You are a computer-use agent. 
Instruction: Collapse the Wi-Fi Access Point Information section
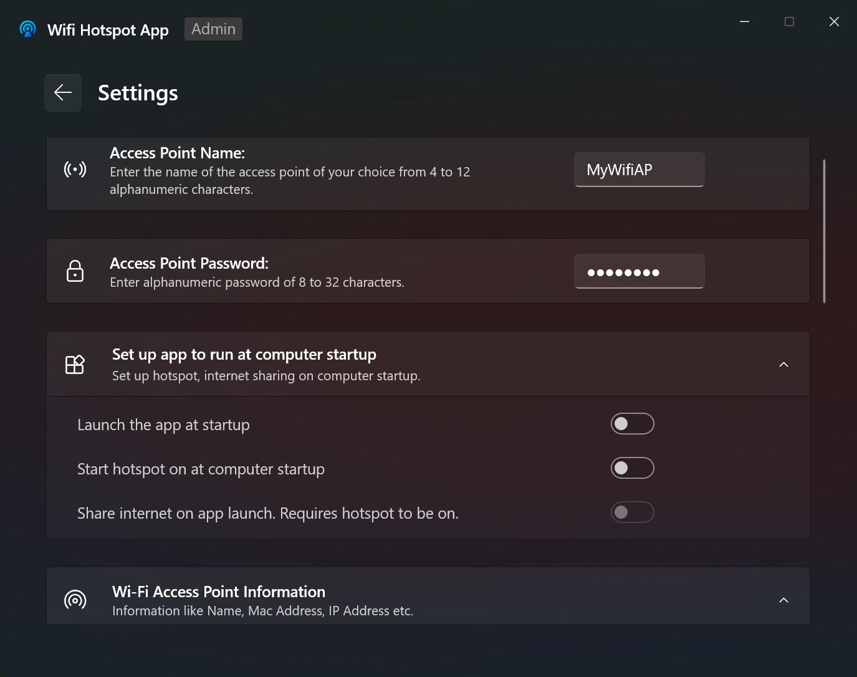[x=783, y=600]
